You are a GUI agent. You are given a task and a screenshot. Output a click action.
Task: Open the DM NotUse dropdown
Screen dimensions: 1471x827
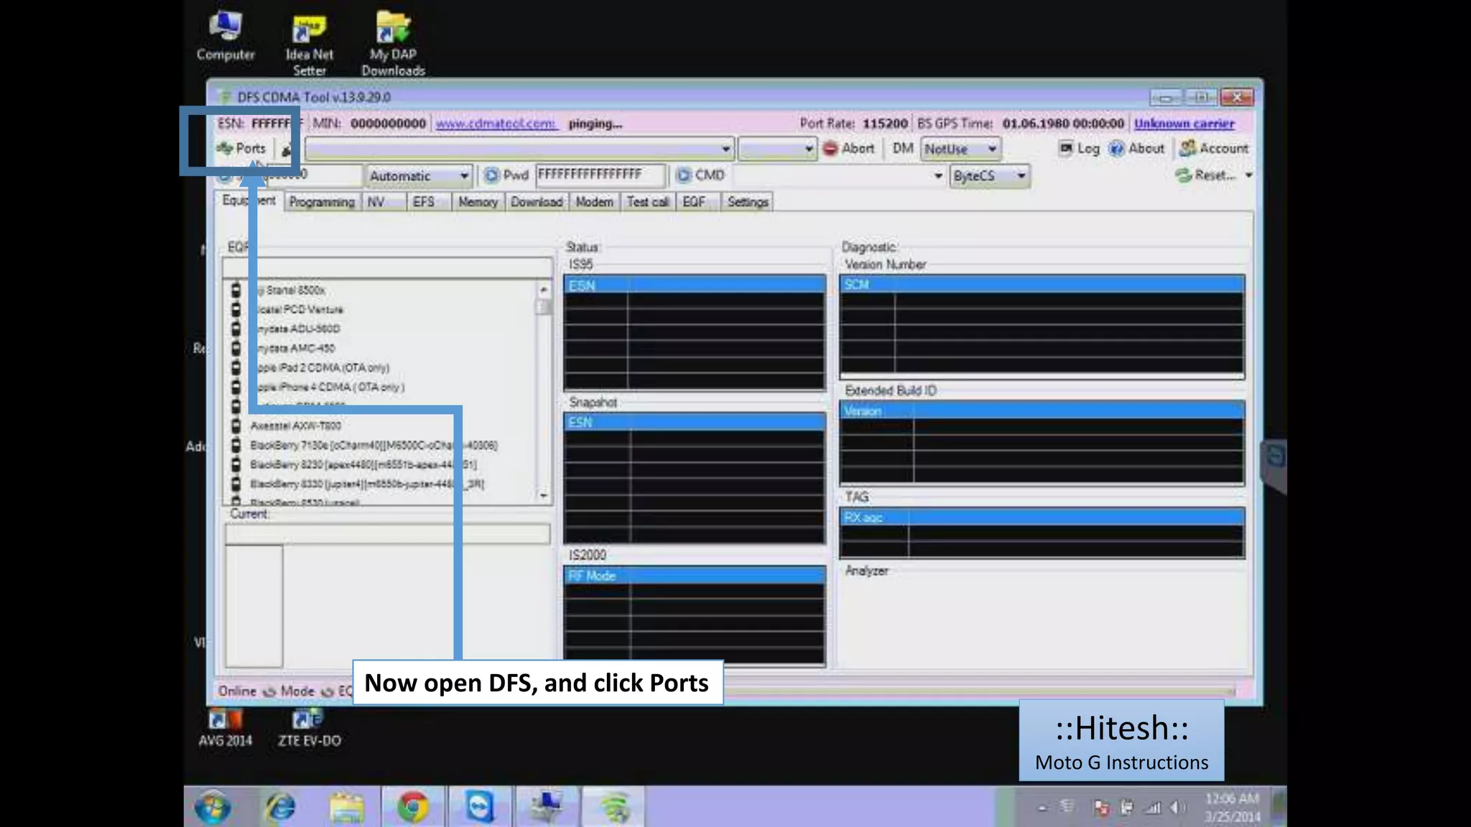[x=961, y=149]
